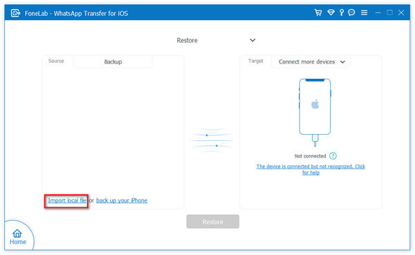
Task: Click the Restore mode selector label
Action: [187, 41]
